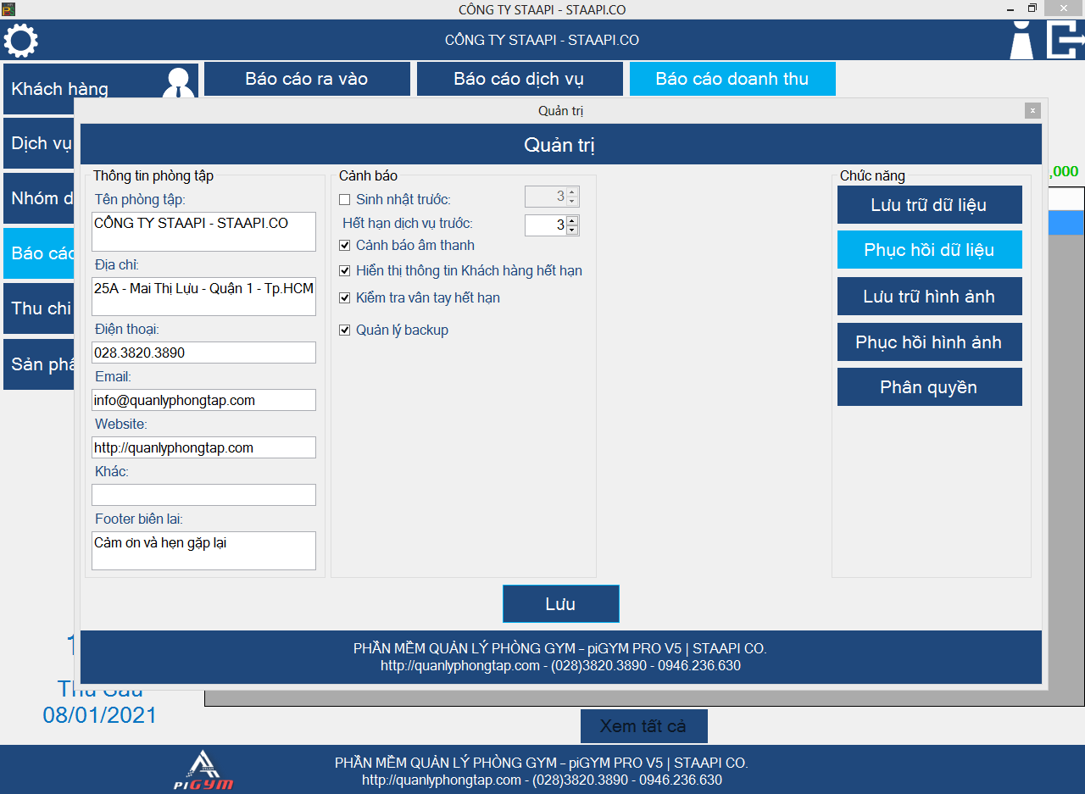The height and width of the screenshot is (794, 1085).
Task: Close the Quản trị dialog
Action: coord(1032,110)
